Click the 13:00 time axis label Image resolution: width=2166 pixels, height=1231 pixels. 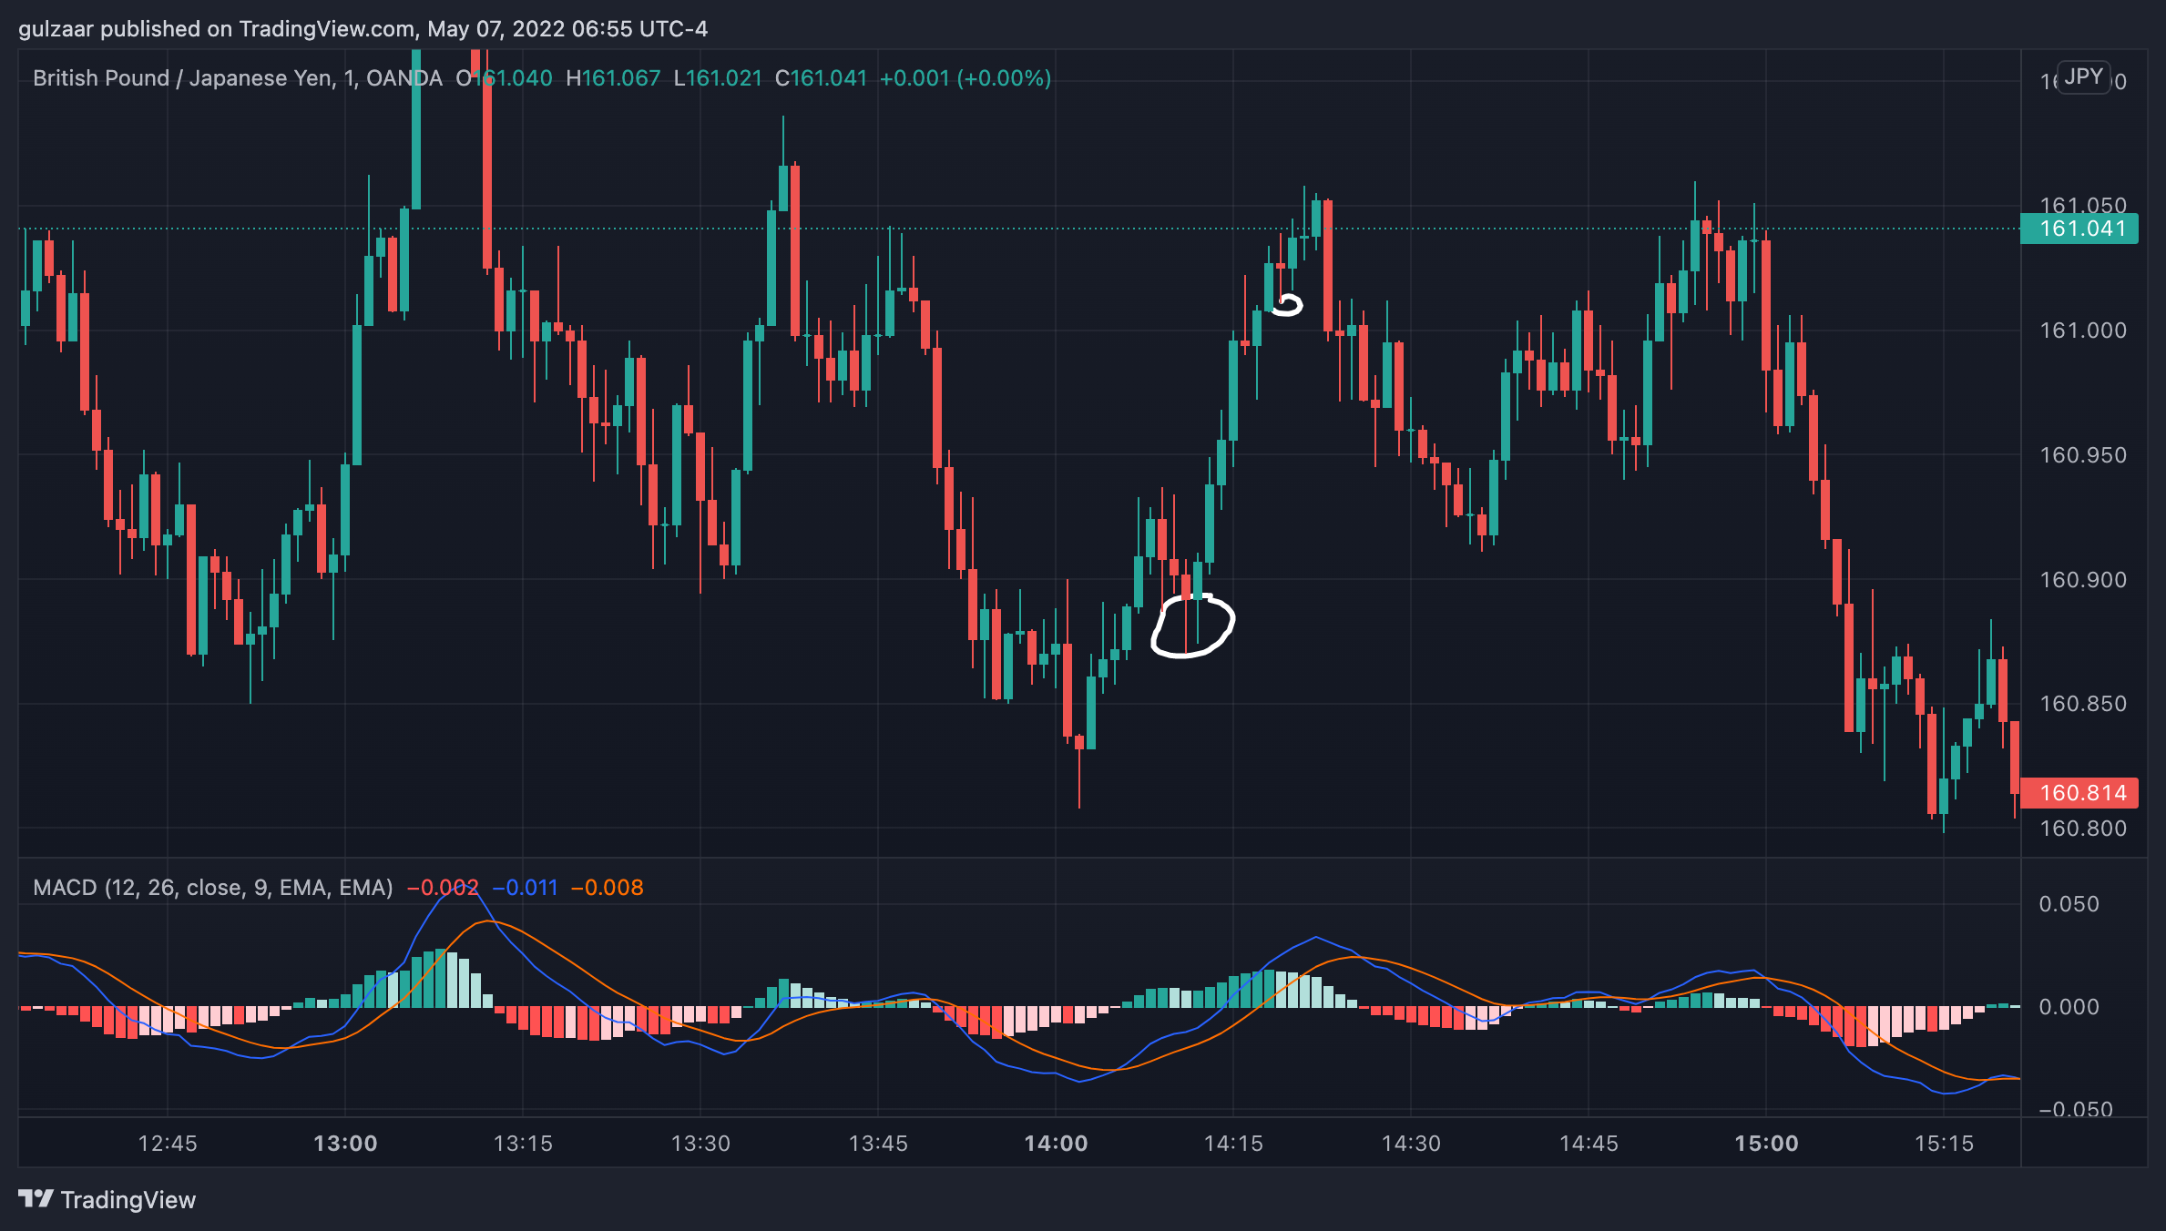tap(345, 1144)
